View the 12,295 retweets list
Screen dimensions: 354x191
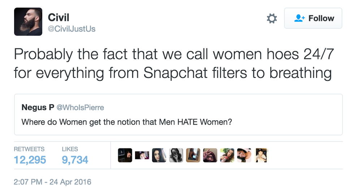click(30, 159)
